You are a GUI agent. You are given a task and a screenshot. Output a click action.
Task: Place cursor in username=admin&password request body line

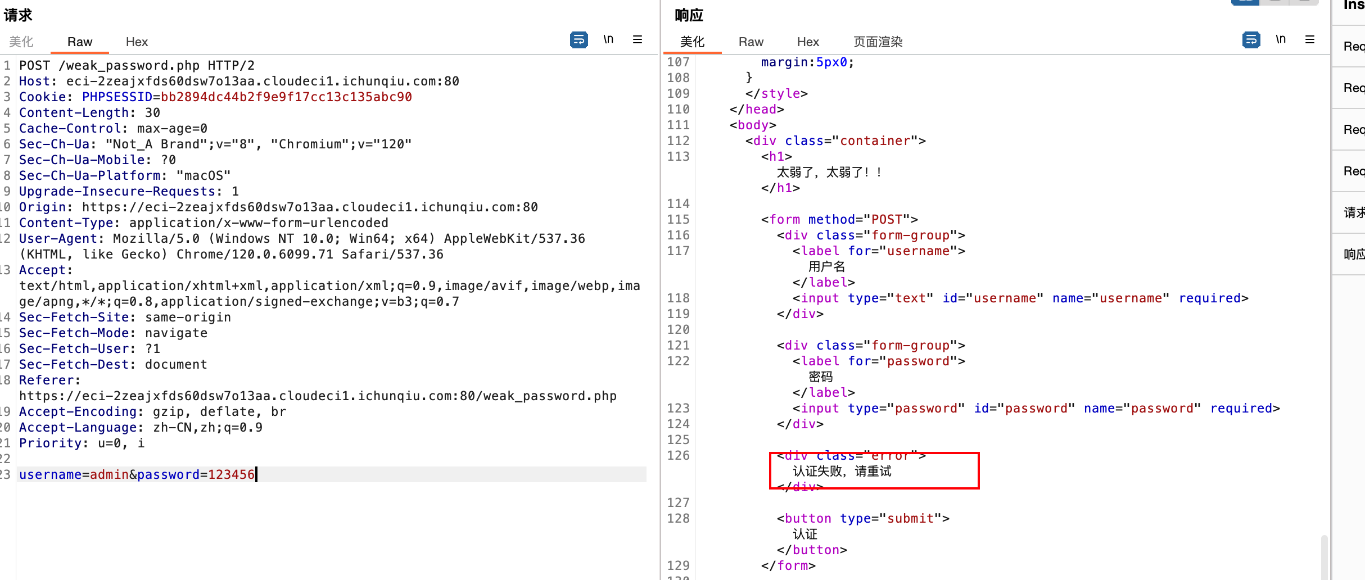(x=137, y=475)
